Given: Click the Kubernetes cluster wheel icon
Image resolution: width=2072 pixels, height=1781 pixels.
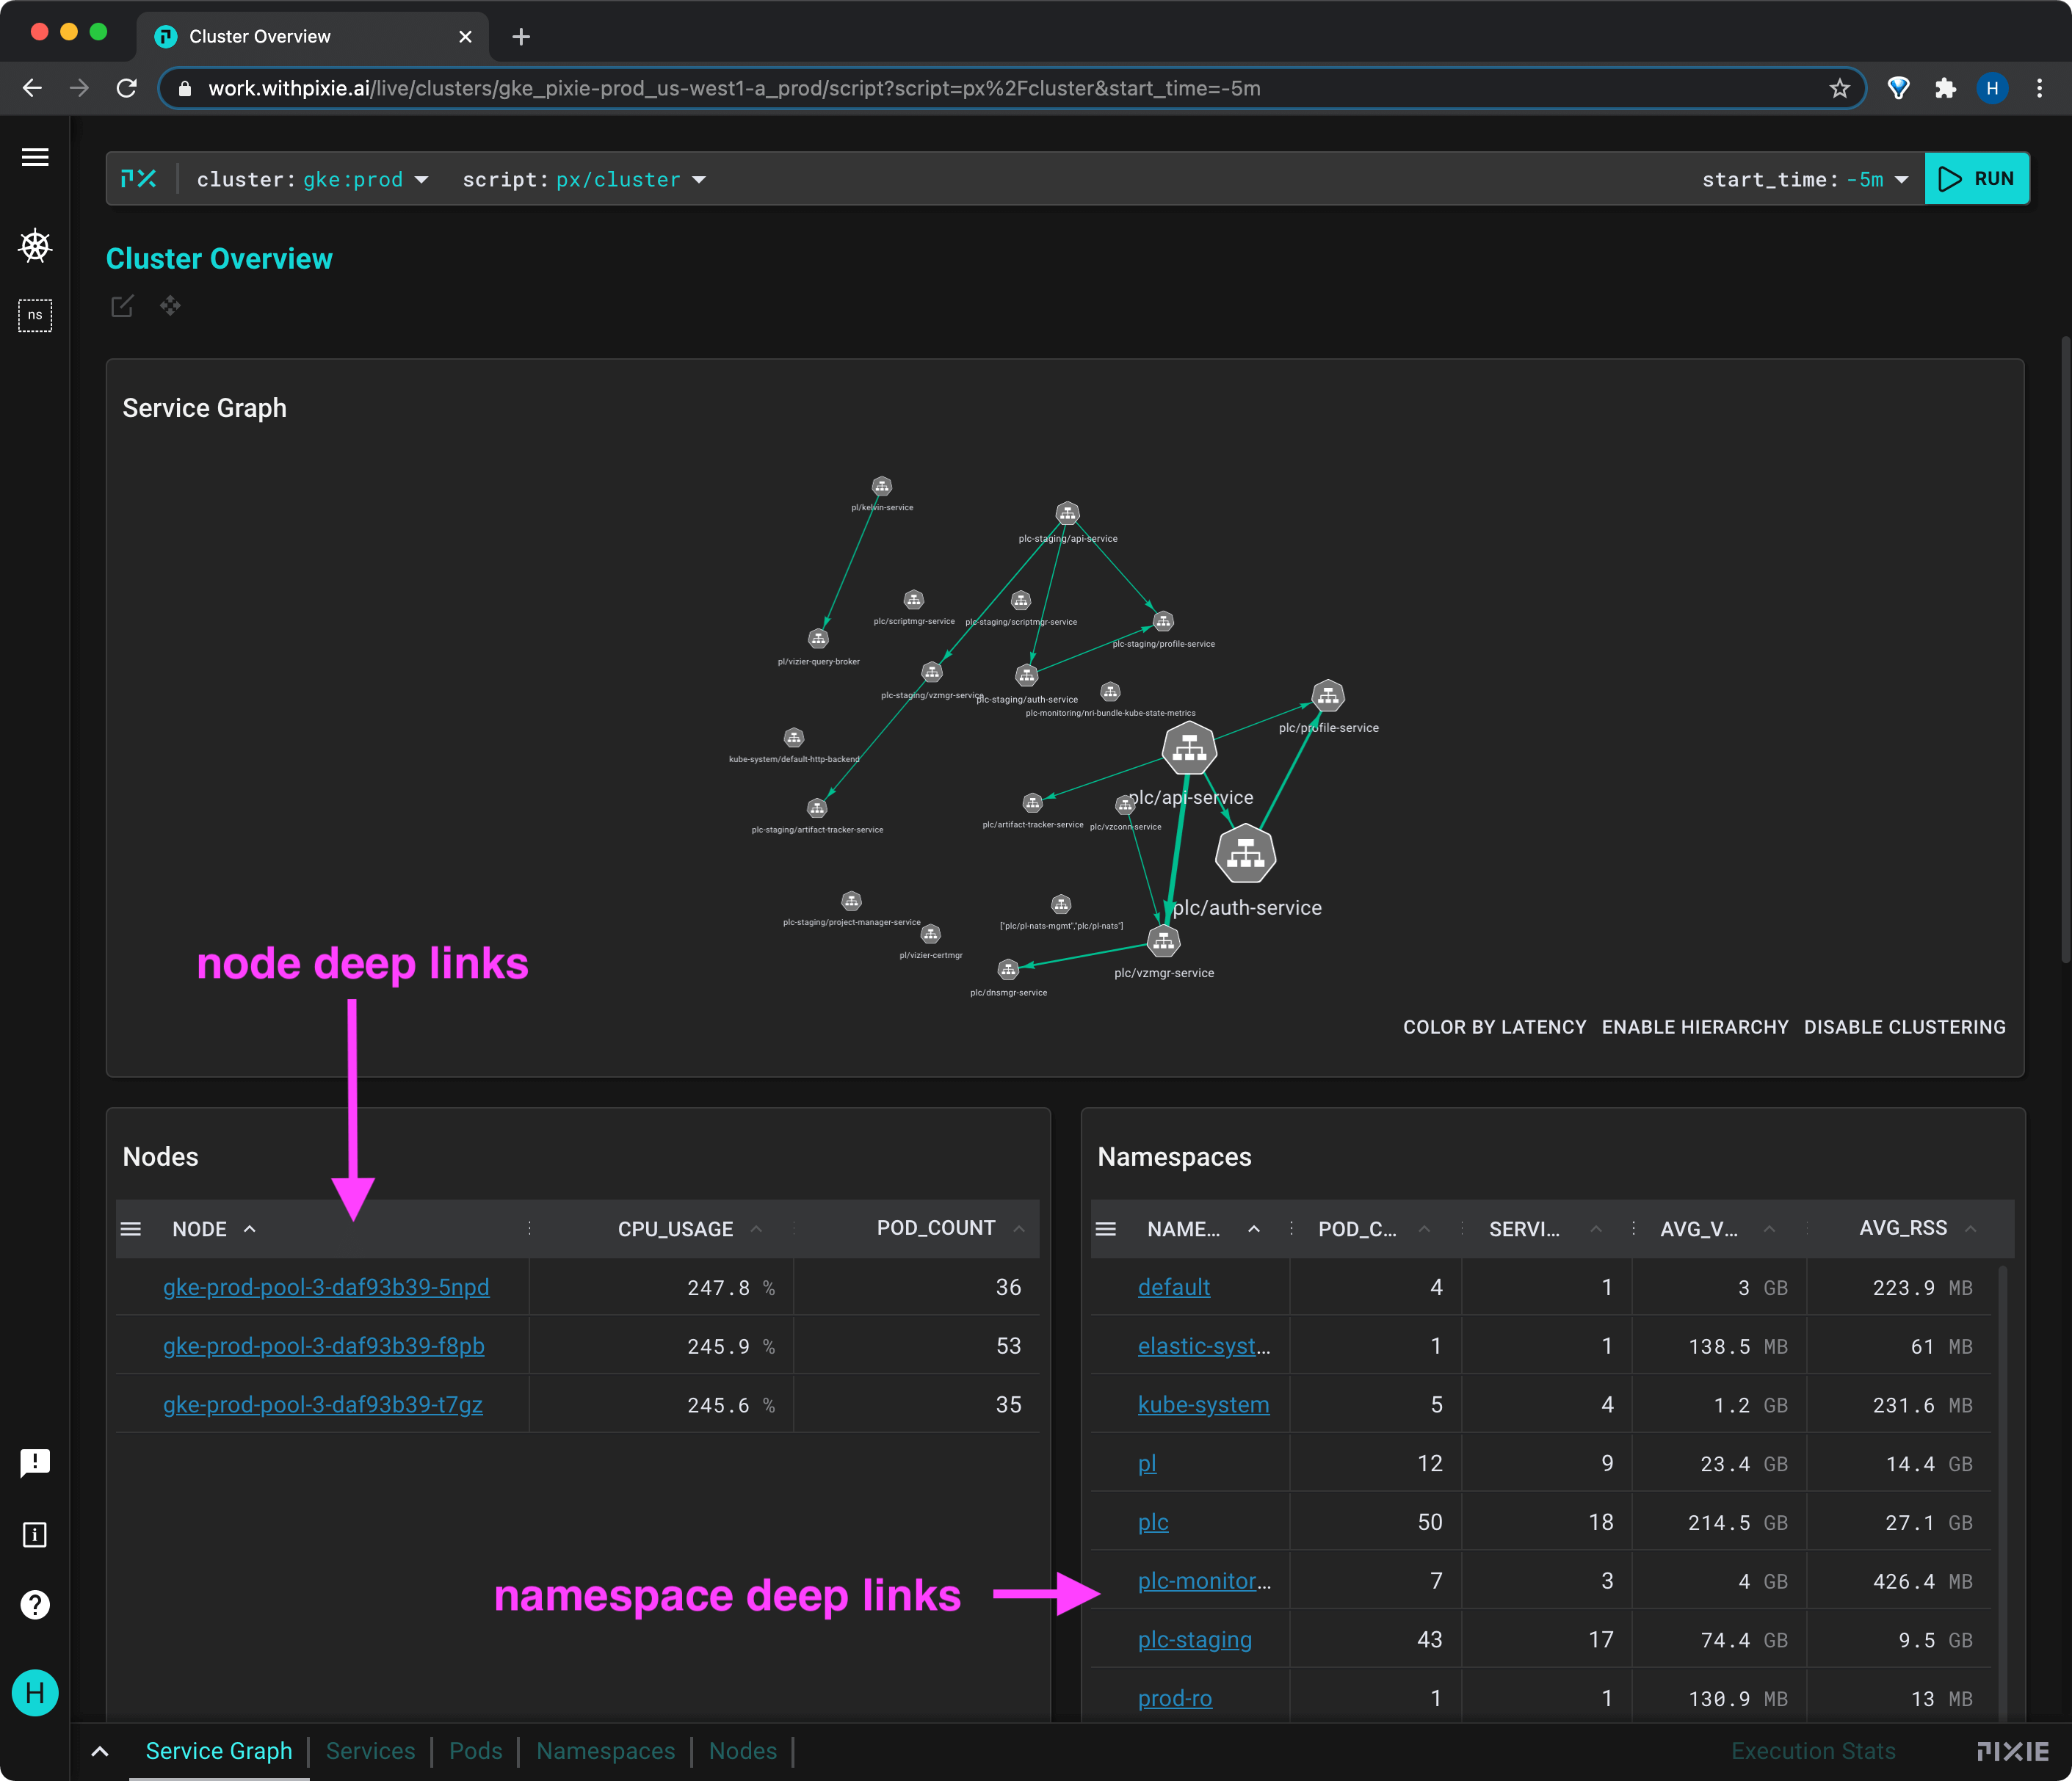Looking at the screenshot, I should [x=35, y=245].
